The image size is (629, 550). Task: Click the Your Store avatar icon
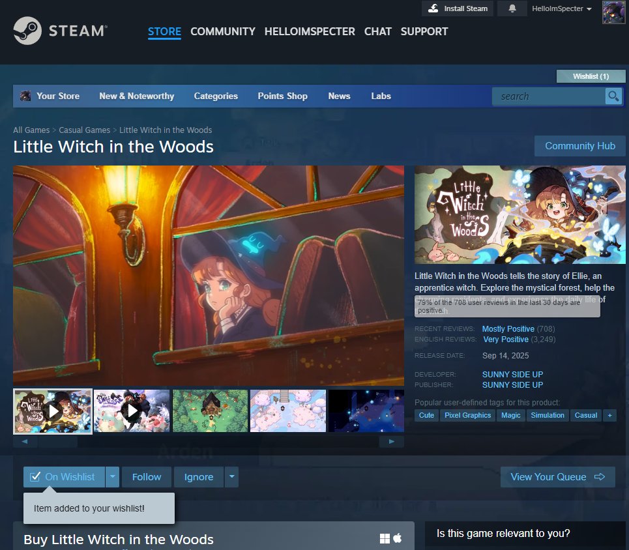coord(25,96)
